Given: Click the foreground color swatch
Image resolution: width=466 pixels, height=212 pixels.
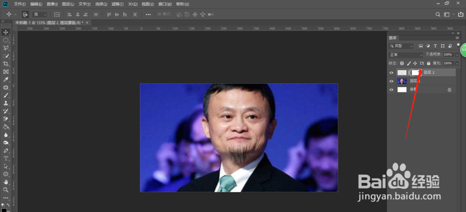Looking at the screenshot, I should point(4,210).
